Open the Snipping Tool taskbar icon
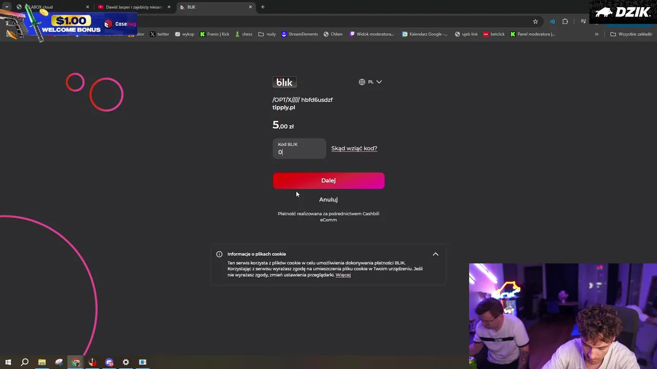The width and height of the screenshot is (657, 369). pyautogui.click(x=59, y=362)
